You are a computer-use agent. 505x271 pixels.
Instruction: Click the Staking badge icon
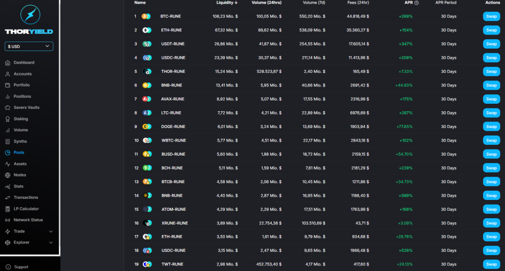[7, 119]
